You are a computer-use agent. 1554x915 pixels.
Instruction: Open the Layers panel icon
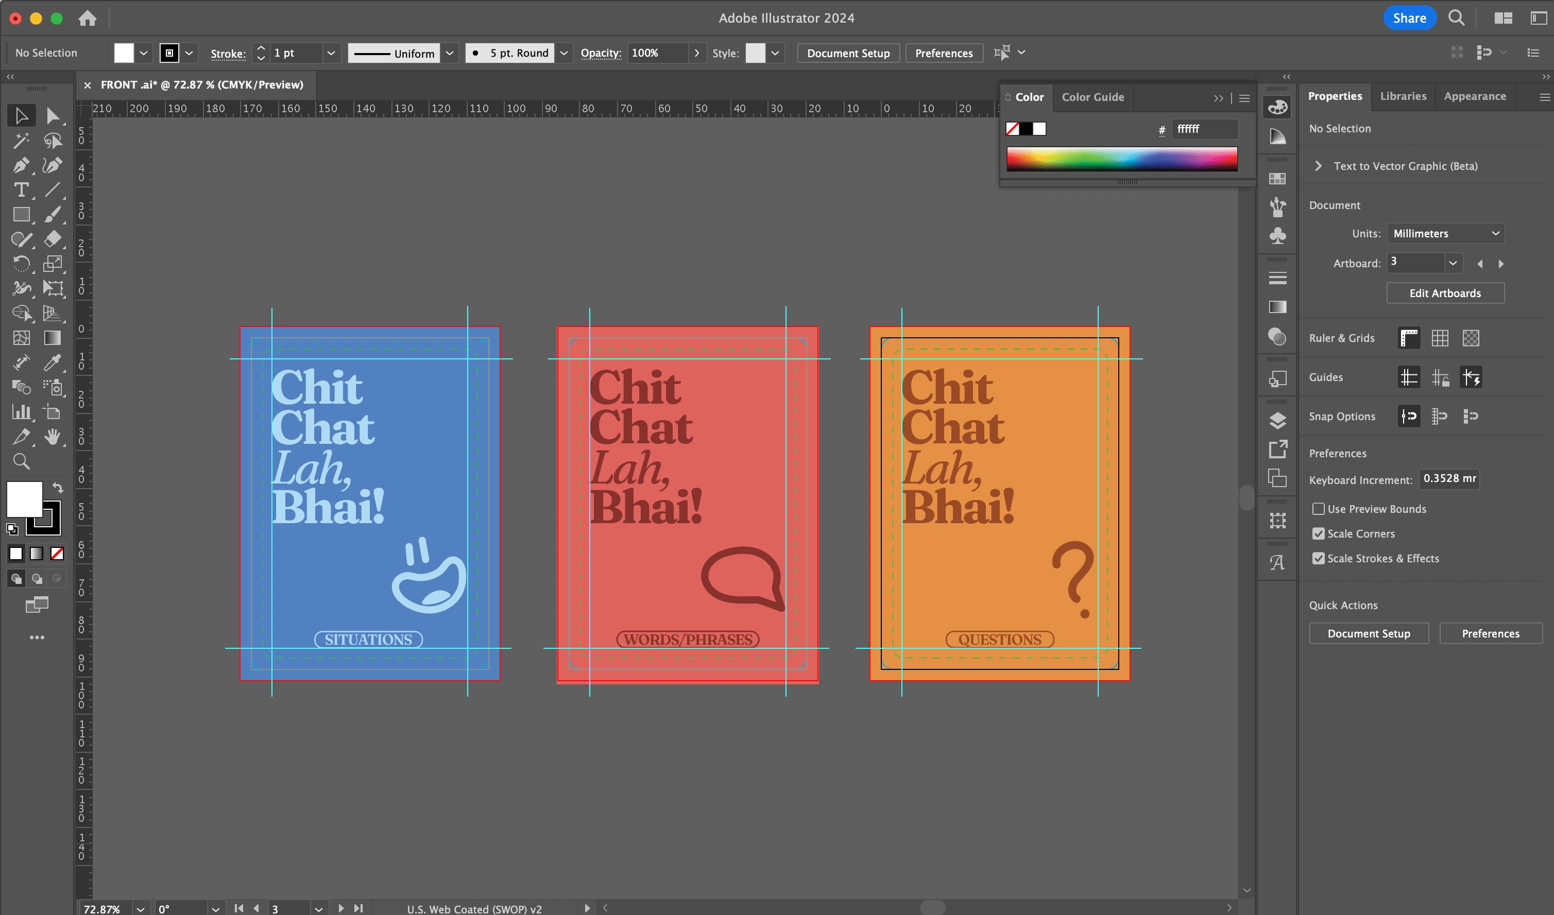(x=1277, y=421)
